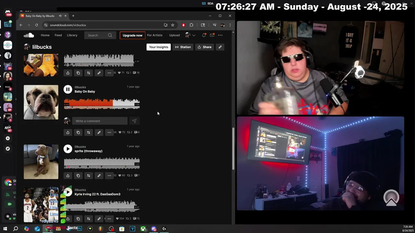
Task: Share icon on the 2:30 Lakers artwork track
Action: pos(68,73)
